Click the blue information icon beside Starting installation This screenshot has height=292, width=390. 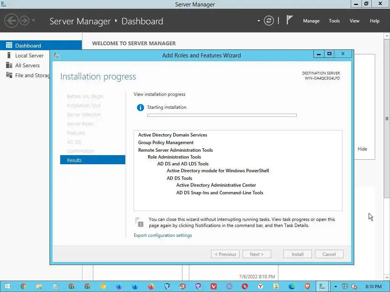coord(141,108)
